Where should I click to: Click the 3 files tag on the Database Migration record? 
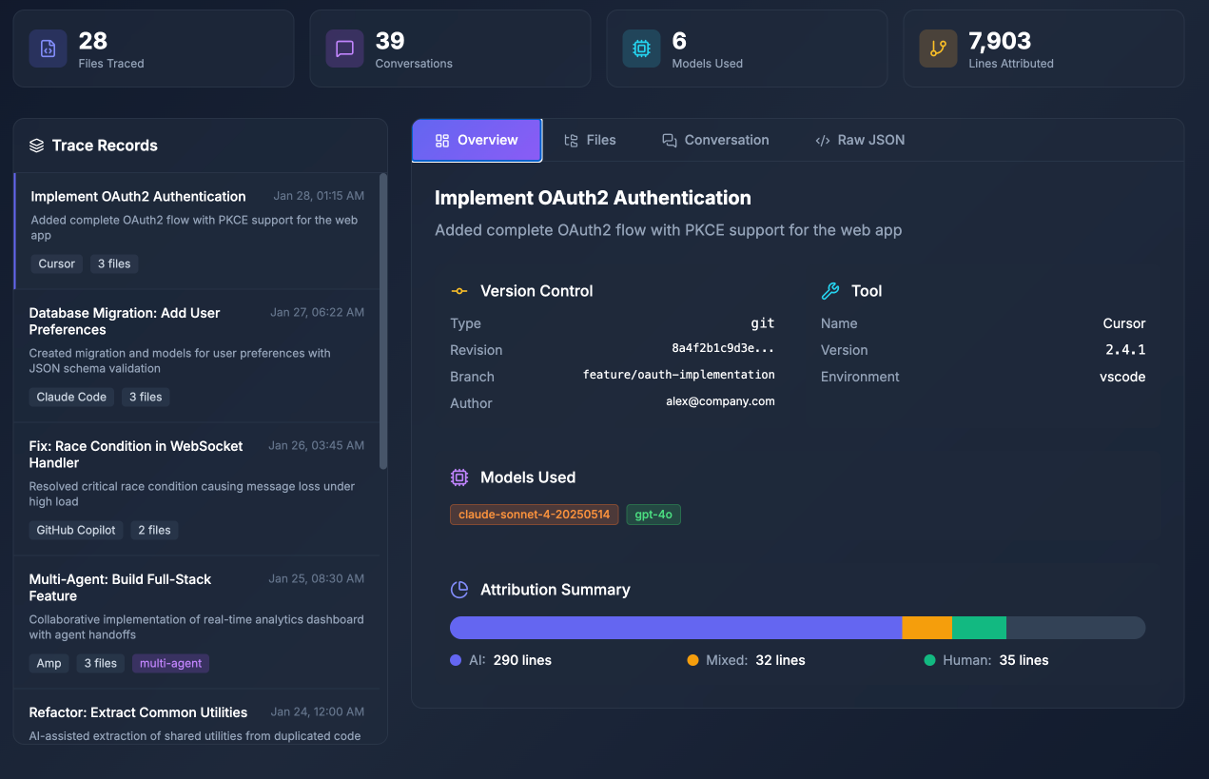[x=146, y=397]
